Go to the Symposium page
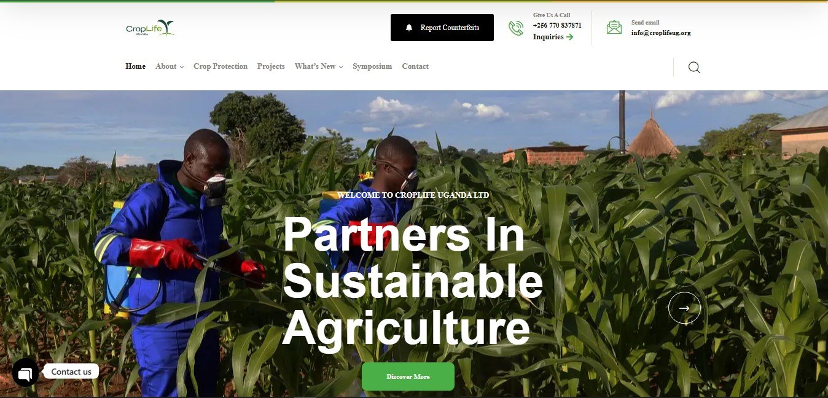 pyautogui.click(x=372, y=66)
